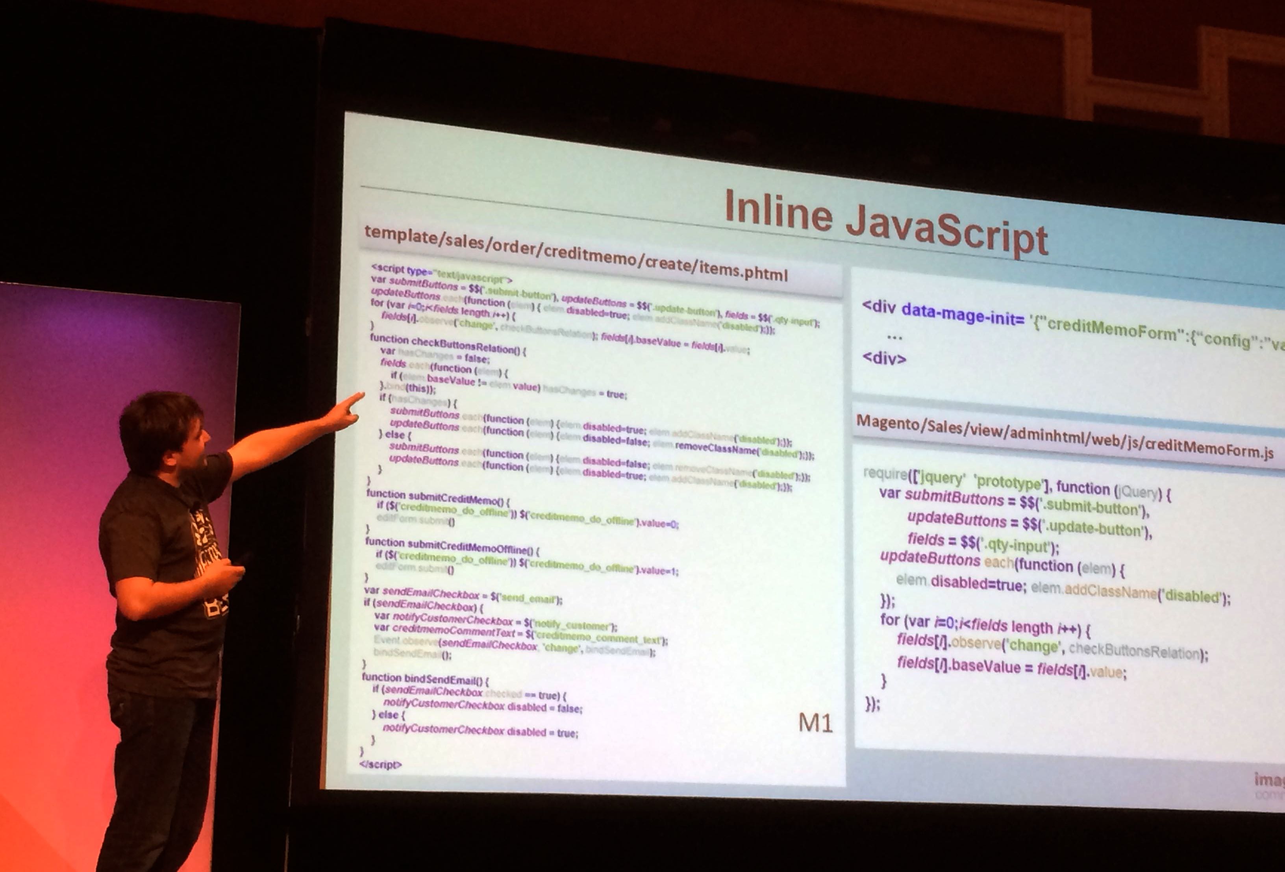Select the "function checkButtonsRelation() {" line
This screenshot has width=1285, height=872.
[448, 344]
